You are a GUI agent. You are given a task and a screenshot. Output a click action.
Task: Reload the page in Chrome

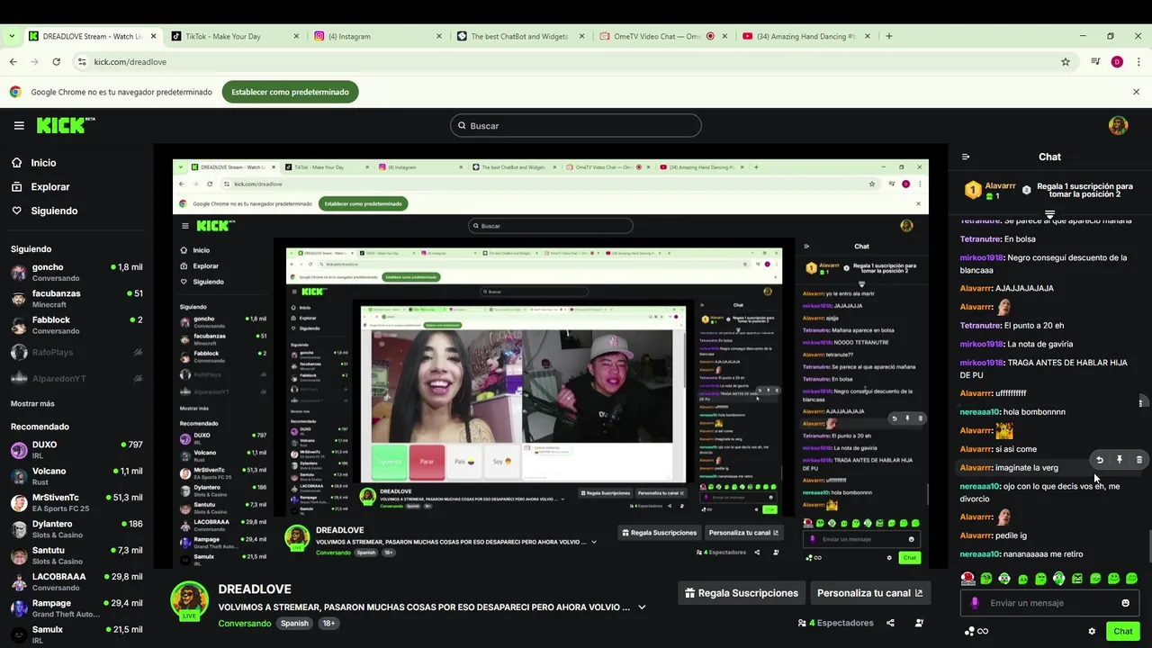click(x=56, y=62)
